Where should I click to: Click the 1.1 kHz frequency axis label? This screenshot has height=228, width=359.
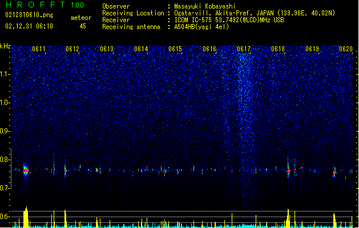[x=5, y=74]
